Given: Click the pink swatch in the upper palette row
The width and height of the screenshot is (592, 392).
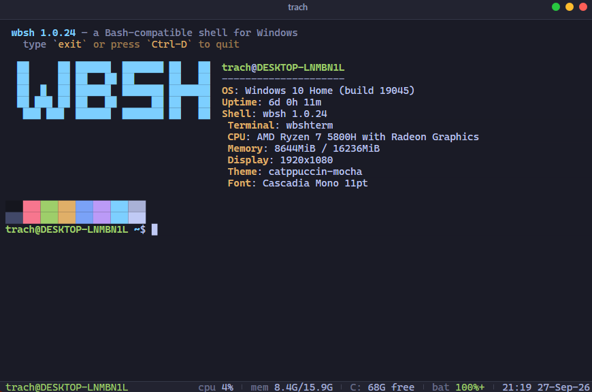Looking at the screenshot, I should click(x=32, y=207).
